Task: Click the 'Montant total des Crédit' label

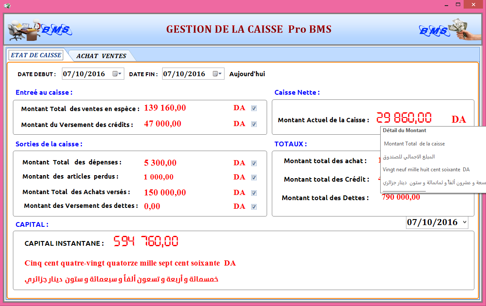Action: [x=326, y=179]
